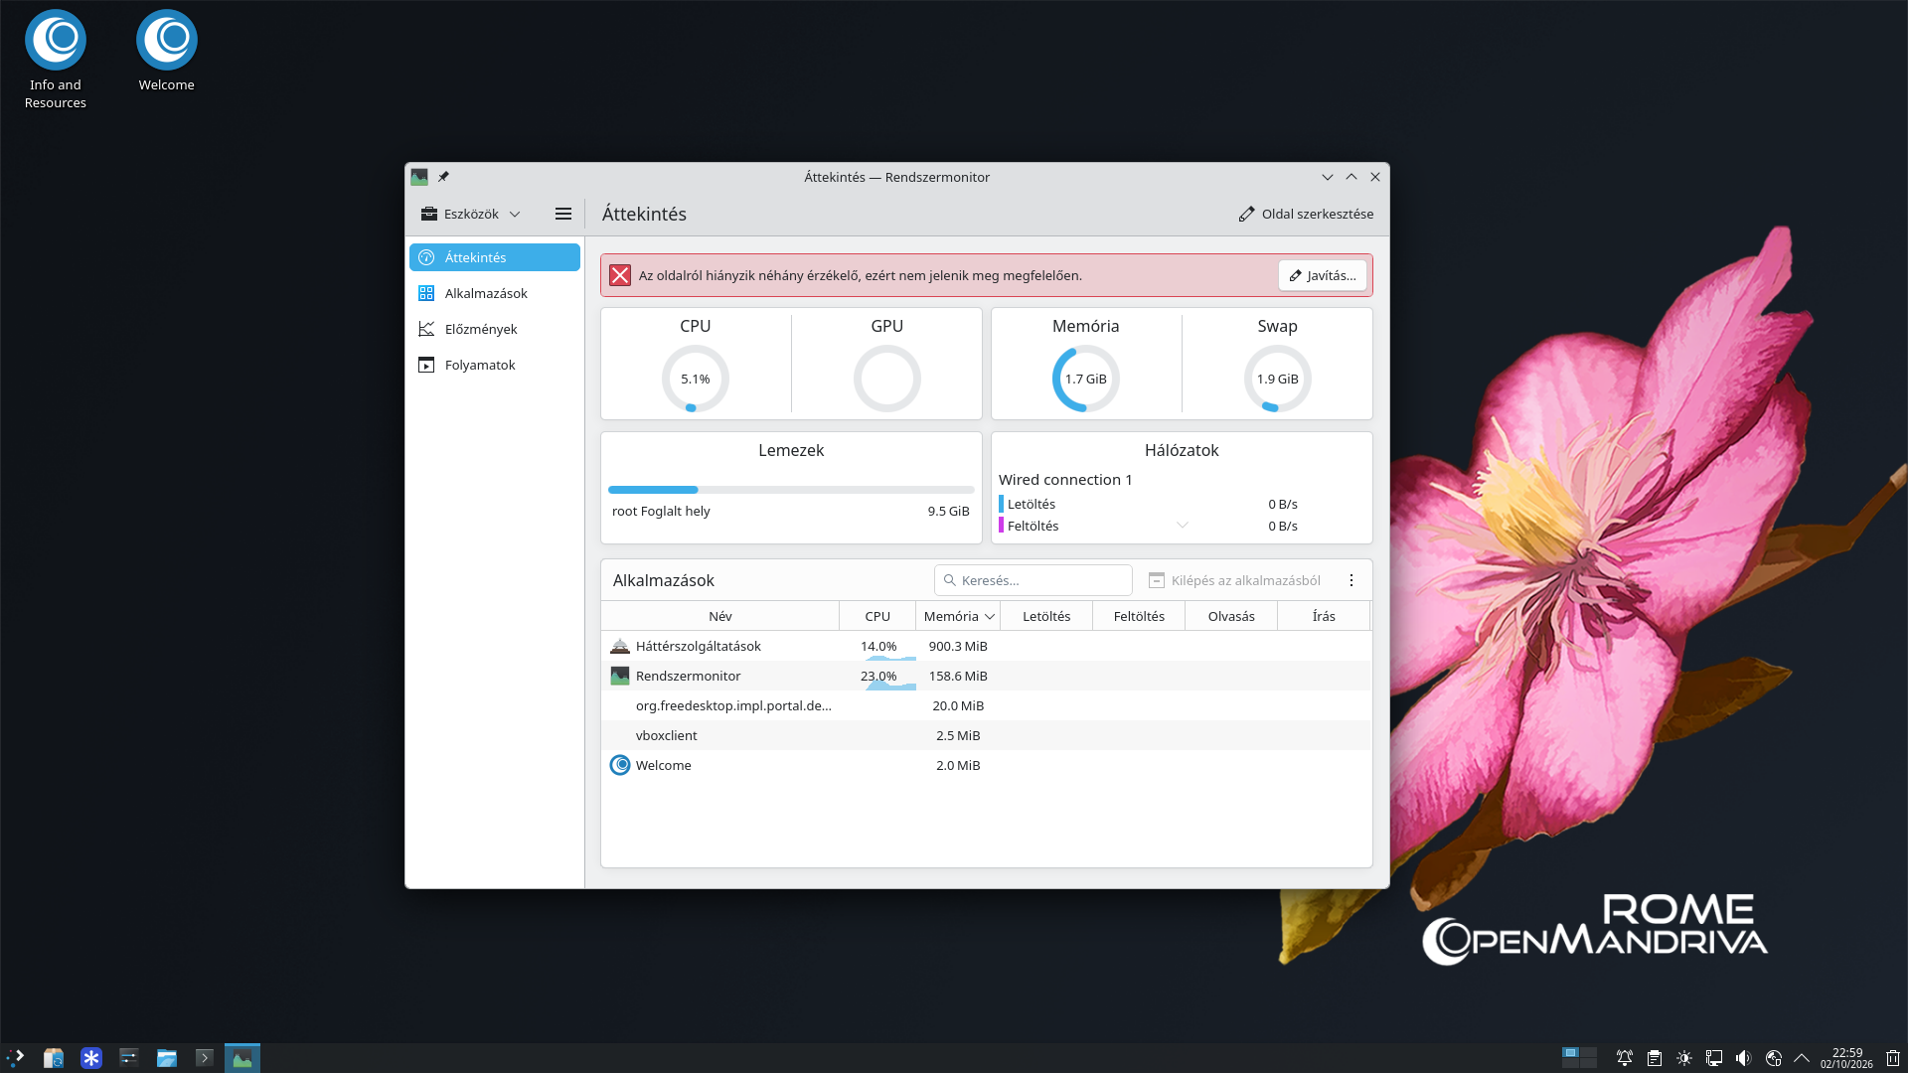Sort by the Letöltés column header
Viewport: 1908px width, 1073px height.
pyautogui.click(x=1046, y=616)
